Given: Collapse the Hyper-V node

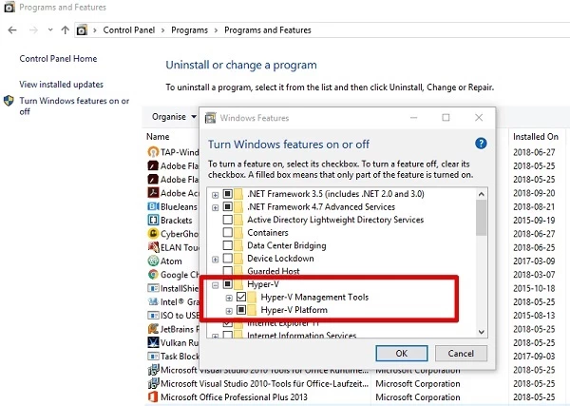Looking at the screenshot, I should coord(216,285).
